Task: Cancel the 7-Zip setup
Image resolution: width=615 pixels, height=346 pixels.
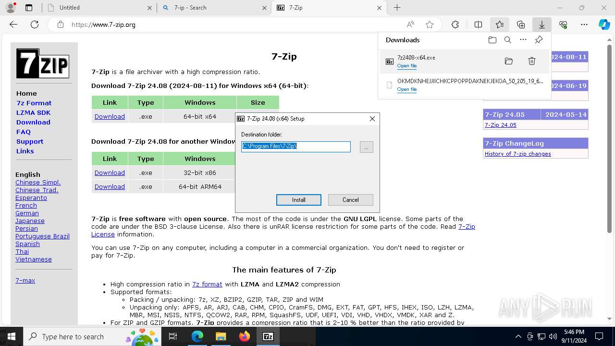Action: (350, 200)
